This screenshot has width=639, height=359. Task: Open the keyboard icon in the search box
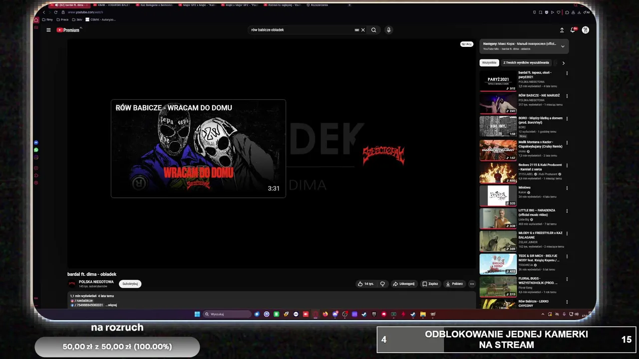pos(356,30)
